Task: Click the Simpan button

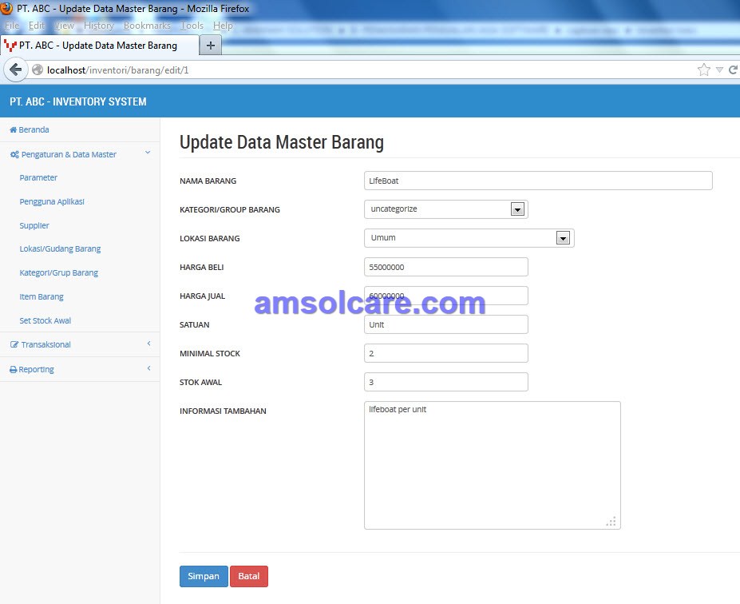Action: (204, 576)
